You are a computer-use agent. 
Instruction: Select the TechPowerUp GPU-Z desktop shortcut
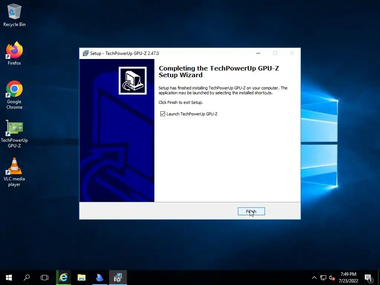coord(14,134)
